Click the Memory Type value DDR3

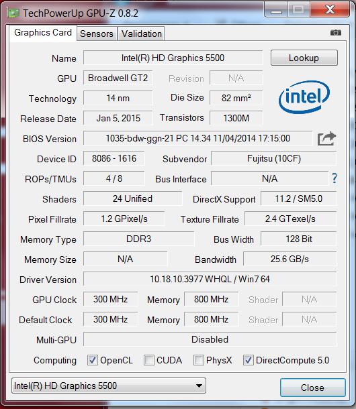click(139, 239)
